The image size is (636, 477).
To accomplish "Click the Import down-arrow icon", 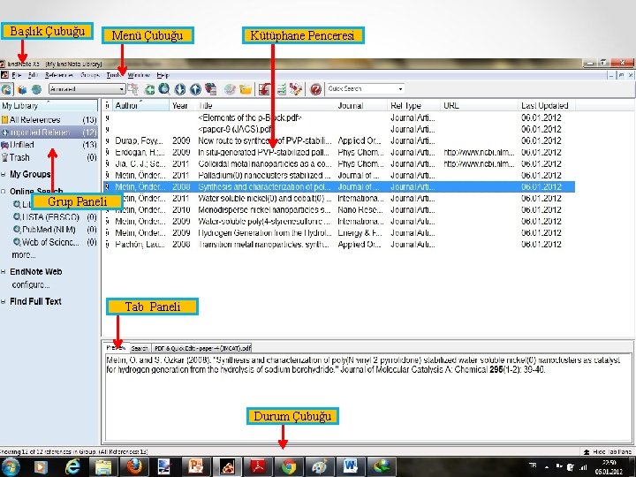I will tap(180, 89).
